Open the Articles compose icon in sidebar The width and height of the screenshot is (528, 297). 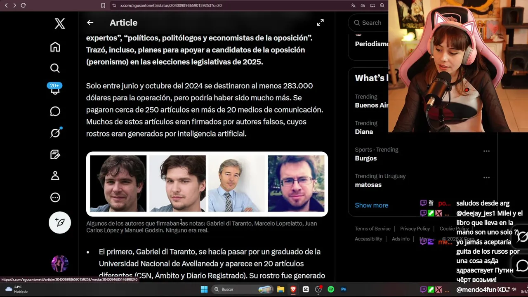[x=55, y=154]
